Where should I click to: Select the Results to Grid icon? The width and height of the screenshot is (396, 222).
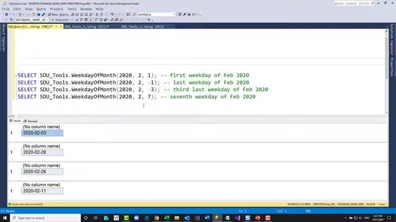pyautogui.click(x=117, y=20)
